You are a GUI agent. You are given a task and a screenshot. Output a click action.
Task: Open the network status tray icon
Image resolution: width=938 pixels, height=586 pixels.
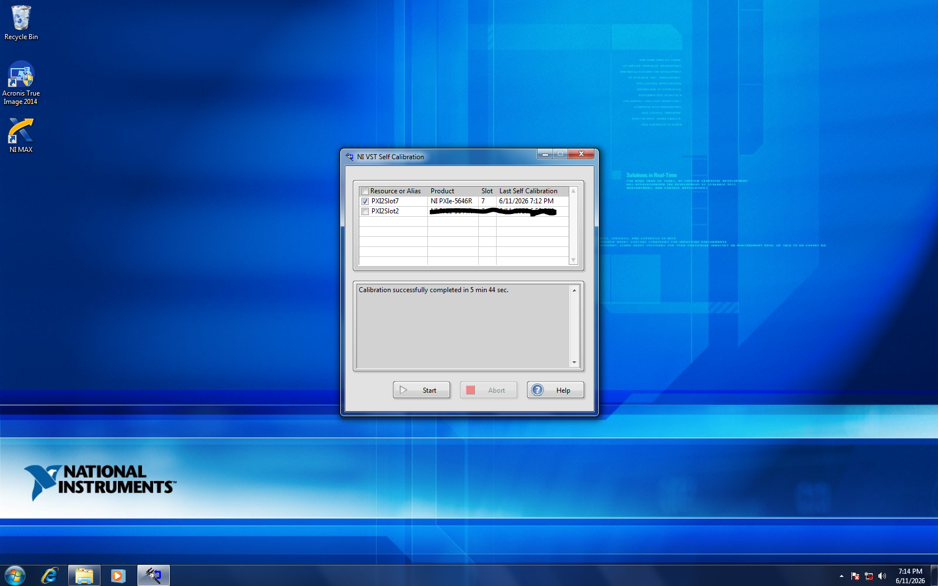[869, 576]
